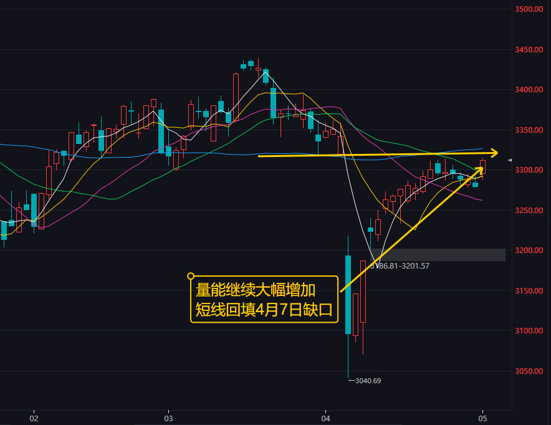
Task: Click the current price triangle marker beside axis
Action: pyautogui.click(x=510, y=160)
